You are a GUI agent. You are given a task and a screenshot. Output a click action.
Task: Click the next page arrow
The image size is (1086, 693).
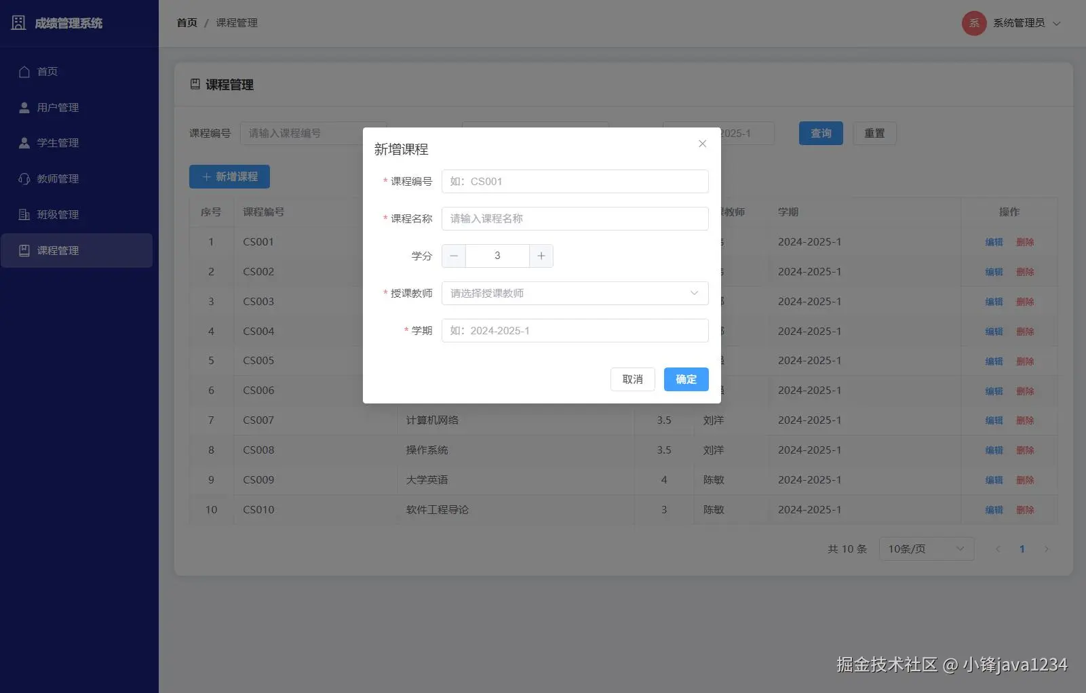click(x=1047, y=549)
